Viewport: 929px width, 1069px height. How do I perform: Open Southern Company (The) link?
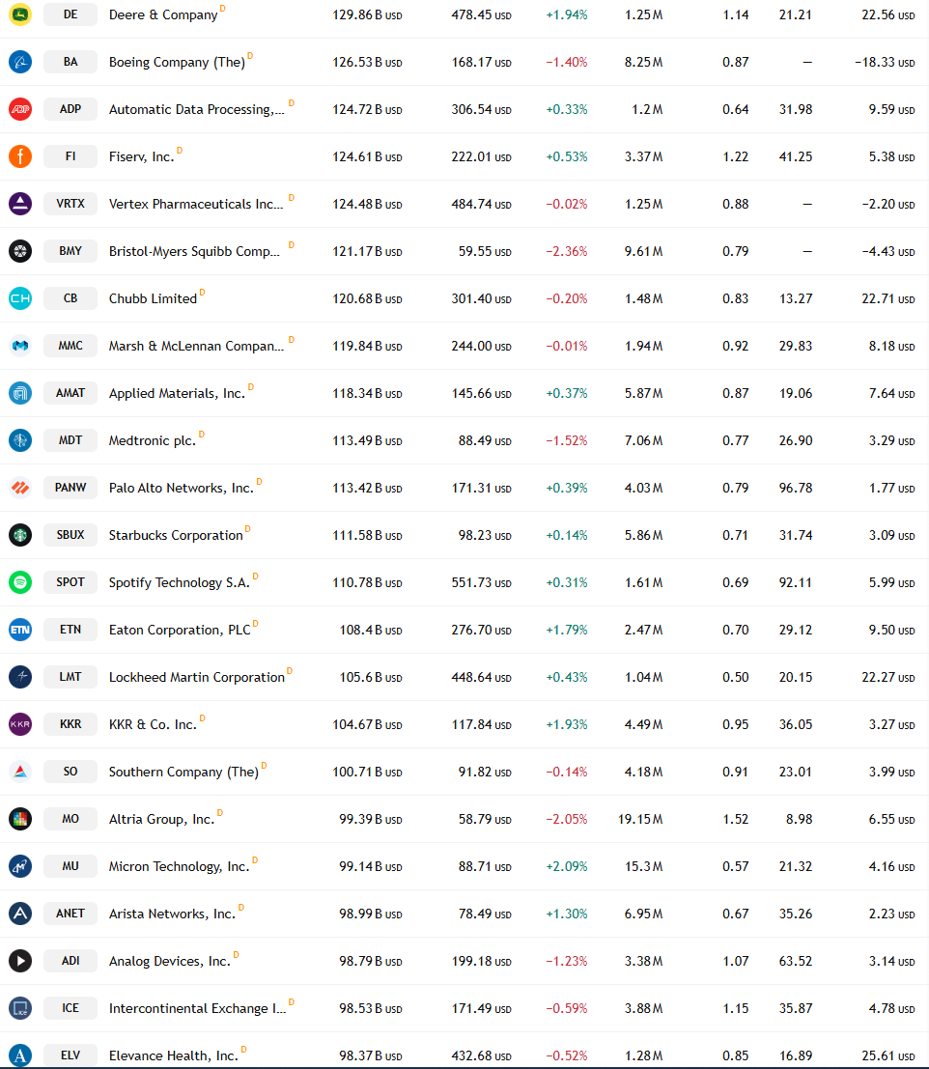[183, 772]
